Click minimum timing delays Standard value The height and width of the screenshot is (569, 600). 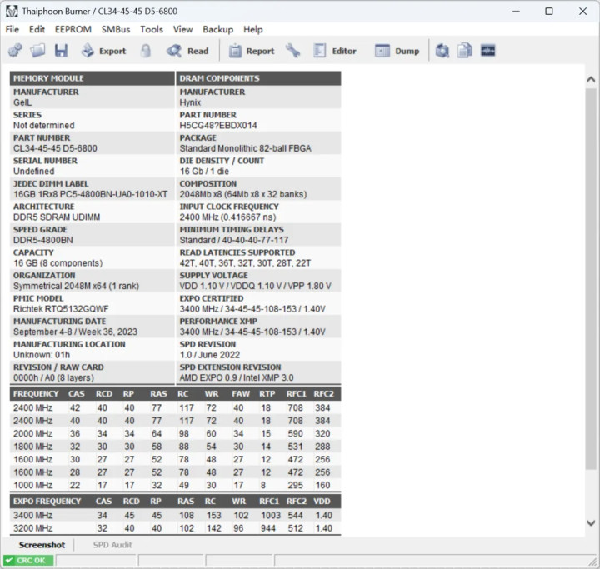(x=234, y=240)
